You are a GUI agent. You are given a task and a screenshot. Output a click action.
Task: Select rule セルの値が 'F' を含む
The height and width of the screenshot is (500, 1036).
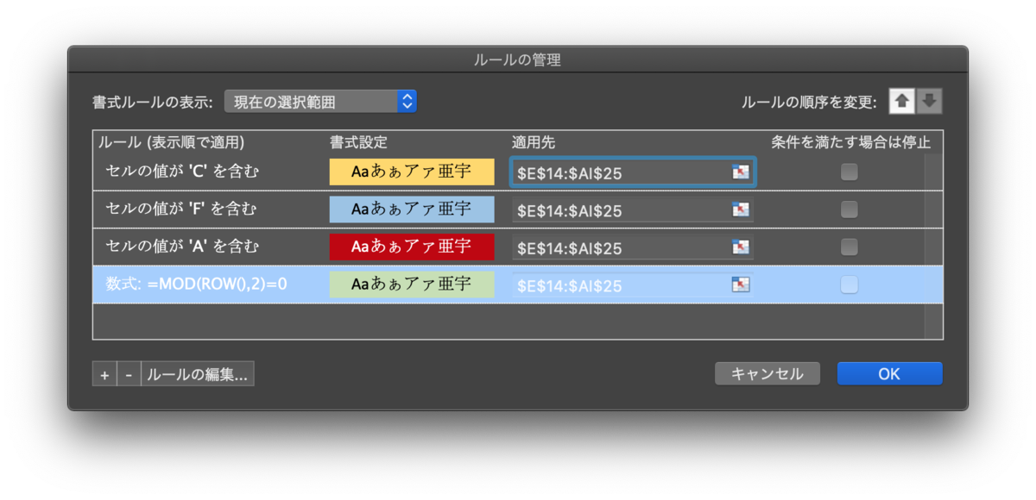coord(181,209)
